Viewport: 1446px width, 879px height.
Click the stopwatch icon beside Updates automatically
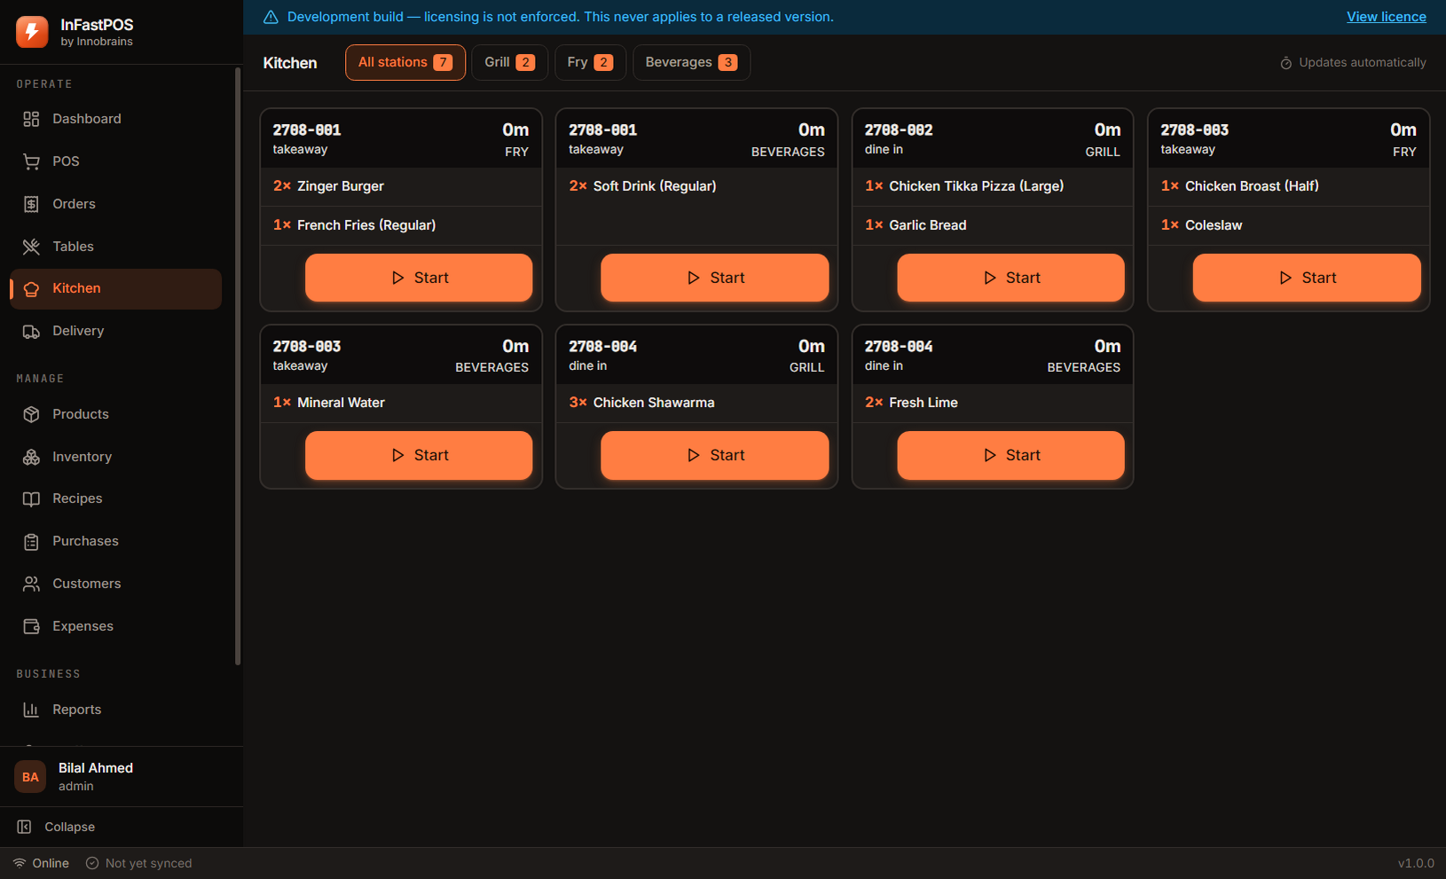tap(1285, 63)
